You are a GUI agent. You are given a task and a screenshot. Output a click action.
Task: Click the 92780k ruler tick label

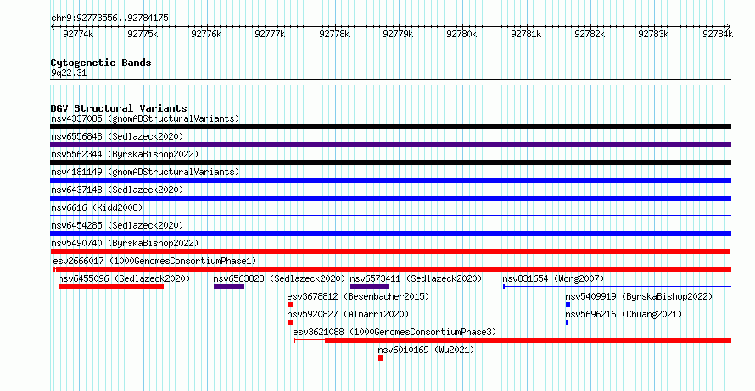point(461,34)
